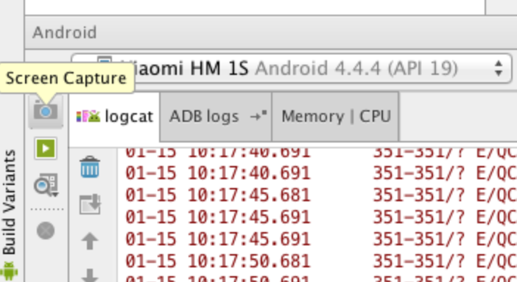Click the Screen Capture camera icon
This screenshot has width=517, height=282.
click(46, 111)
